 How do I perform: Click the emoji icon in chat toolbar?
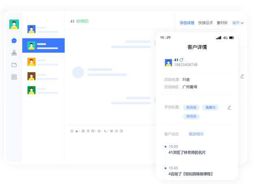[x=72, y=131]
